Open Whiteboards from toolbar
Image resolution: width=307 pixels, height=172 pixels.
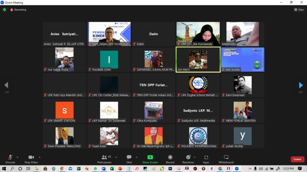pos(226,158)
